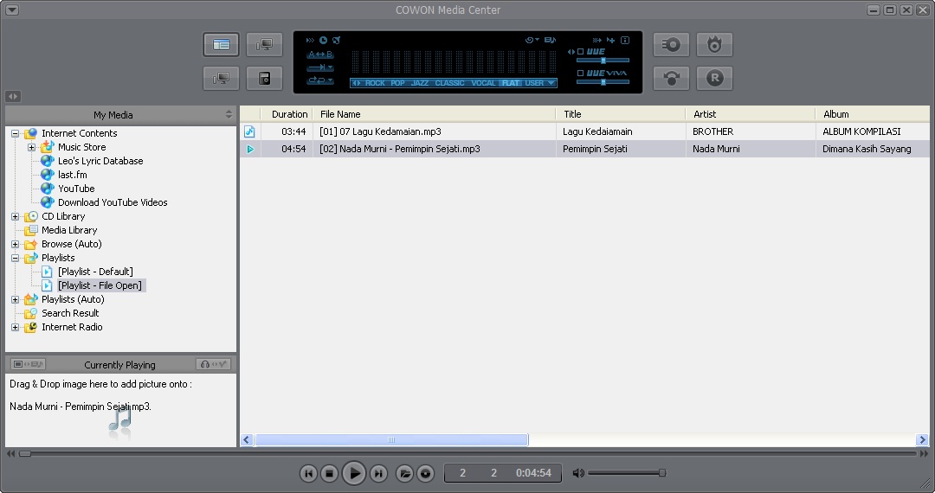Screen dimensions: 935x493
Task: Select Leo's Lyric Database item
Action: pos(100,161)
